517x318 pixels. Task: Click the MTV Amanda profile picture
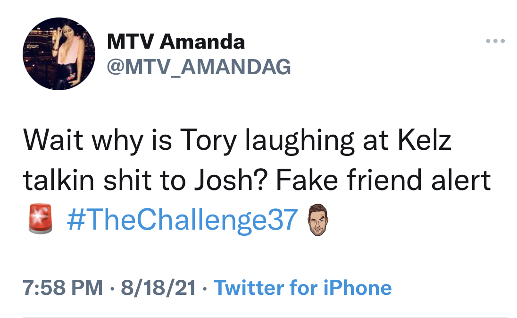pyautogui.click(x=59, y=54)
